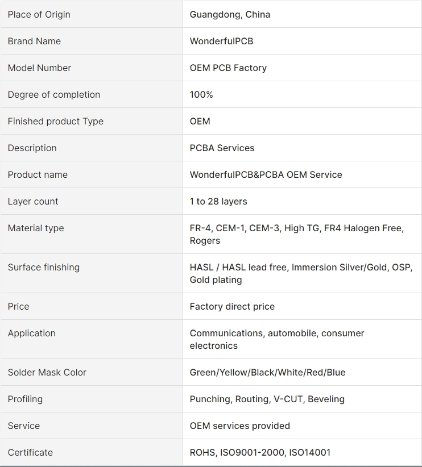This screenshot has height=467, width=422.
Task: Click WonderfulPCB&PCBA OEM Service product name
Action: coord(266,174)
